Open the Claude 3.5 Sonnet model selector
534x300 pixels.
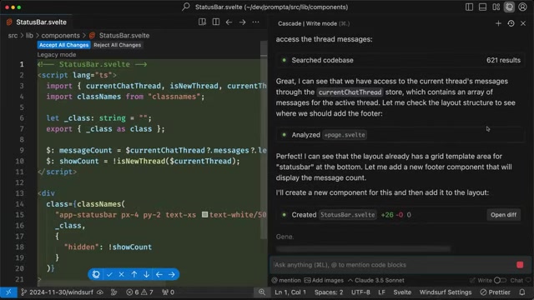click(x=376, y=280)
